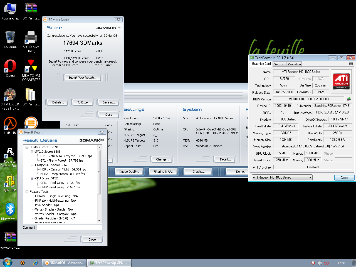This screenshot has height=267, width=356.
Task: Click the GPU-Z screenshot camera icon
Action: [351, 64]
